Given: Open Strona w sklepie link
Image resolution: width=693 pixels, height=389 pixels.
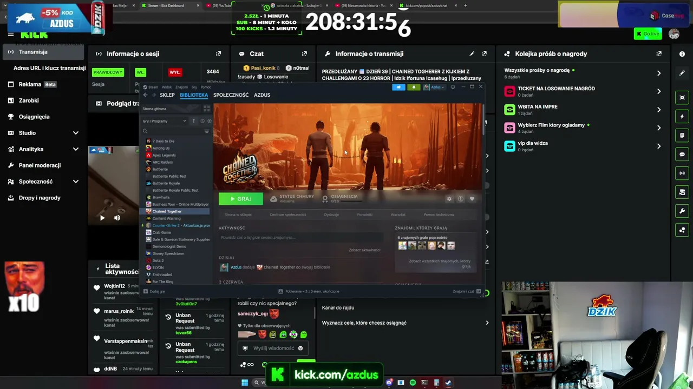Looking at the screenshot, I should 238,214.
